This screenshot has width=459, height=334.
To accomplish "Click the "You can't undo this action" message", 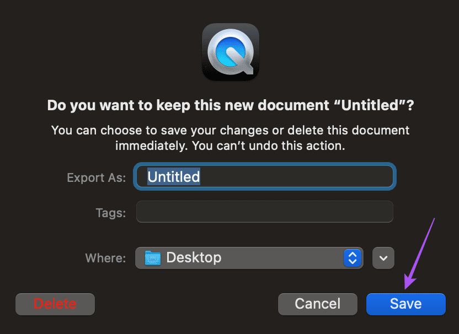I will point(269,146).
